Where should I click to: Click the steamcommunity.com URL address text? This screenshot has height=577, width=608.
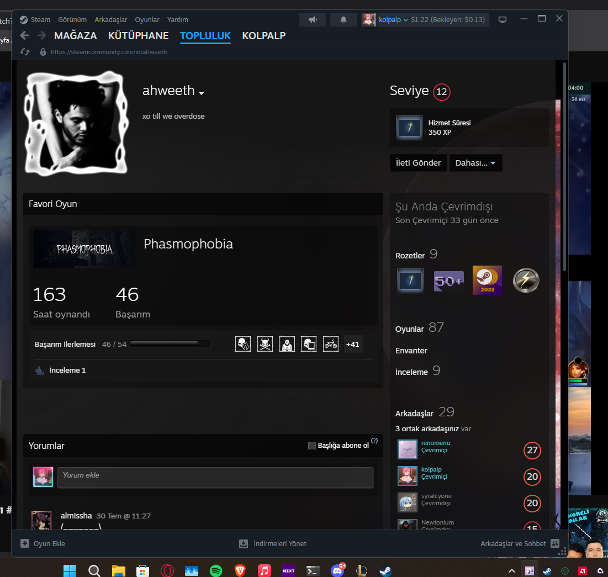(109, 52)
